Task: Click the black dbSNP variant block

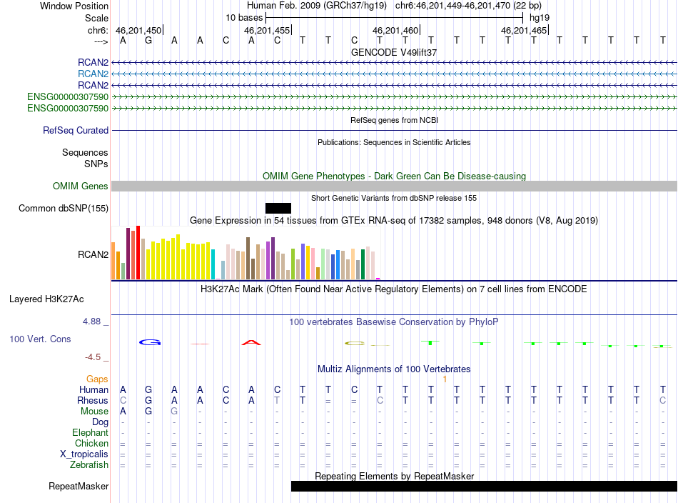Action: click(x=278, y=208)
